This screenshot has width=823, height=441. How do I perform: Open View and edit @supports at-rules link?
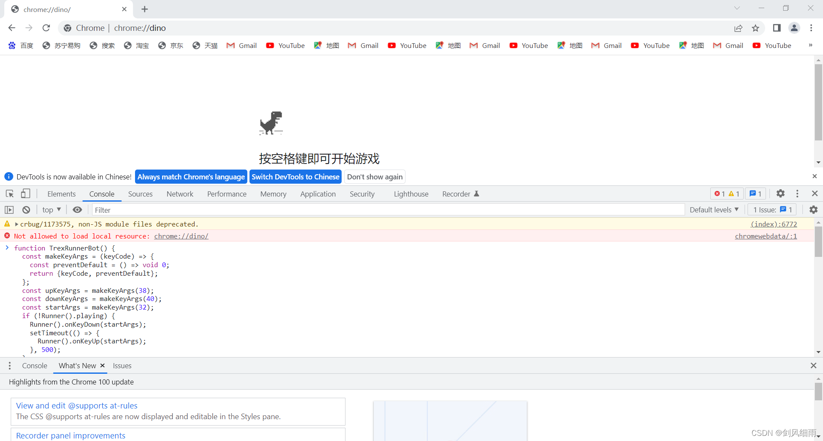(77, 405)
